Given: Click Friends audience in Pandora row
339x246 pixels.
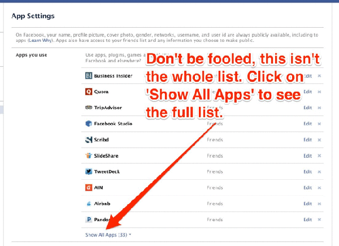Looking at the screenshot, I should tap(215, 219).
